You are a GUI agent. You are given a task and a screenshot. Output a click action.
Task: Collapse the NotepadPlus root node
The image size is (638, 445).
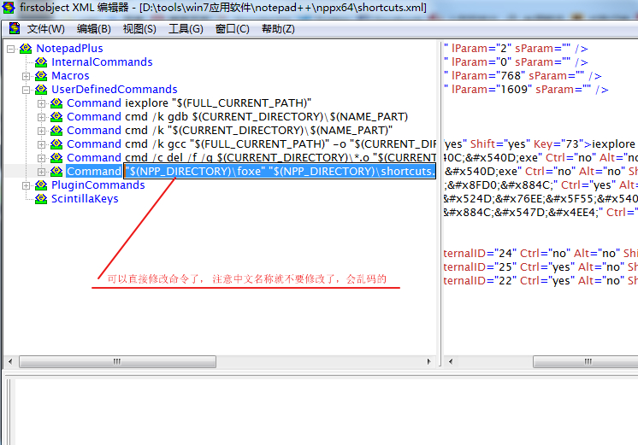click(x=11, y=50)
